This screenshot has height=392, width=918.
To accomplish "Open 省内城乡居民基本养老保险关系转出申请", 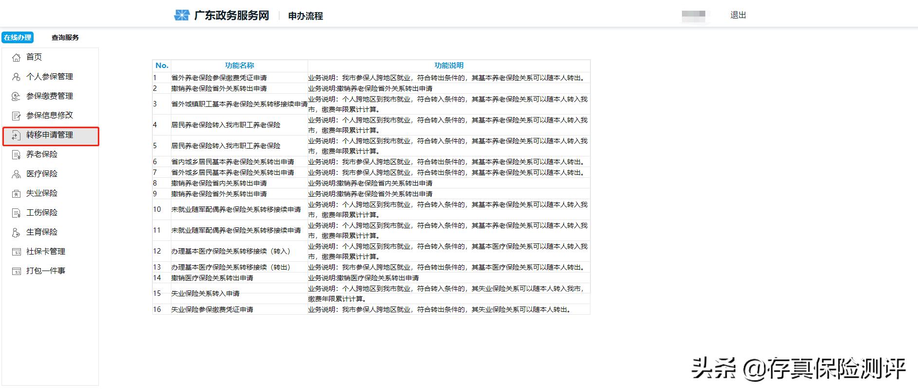I will click(233, 162).
